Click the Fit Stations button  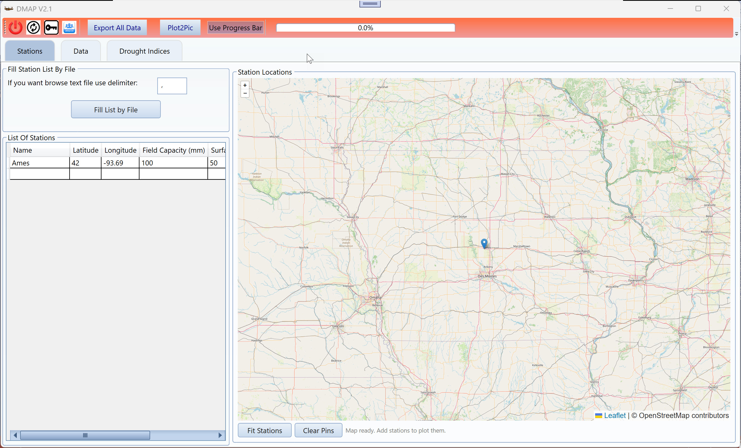265,430
